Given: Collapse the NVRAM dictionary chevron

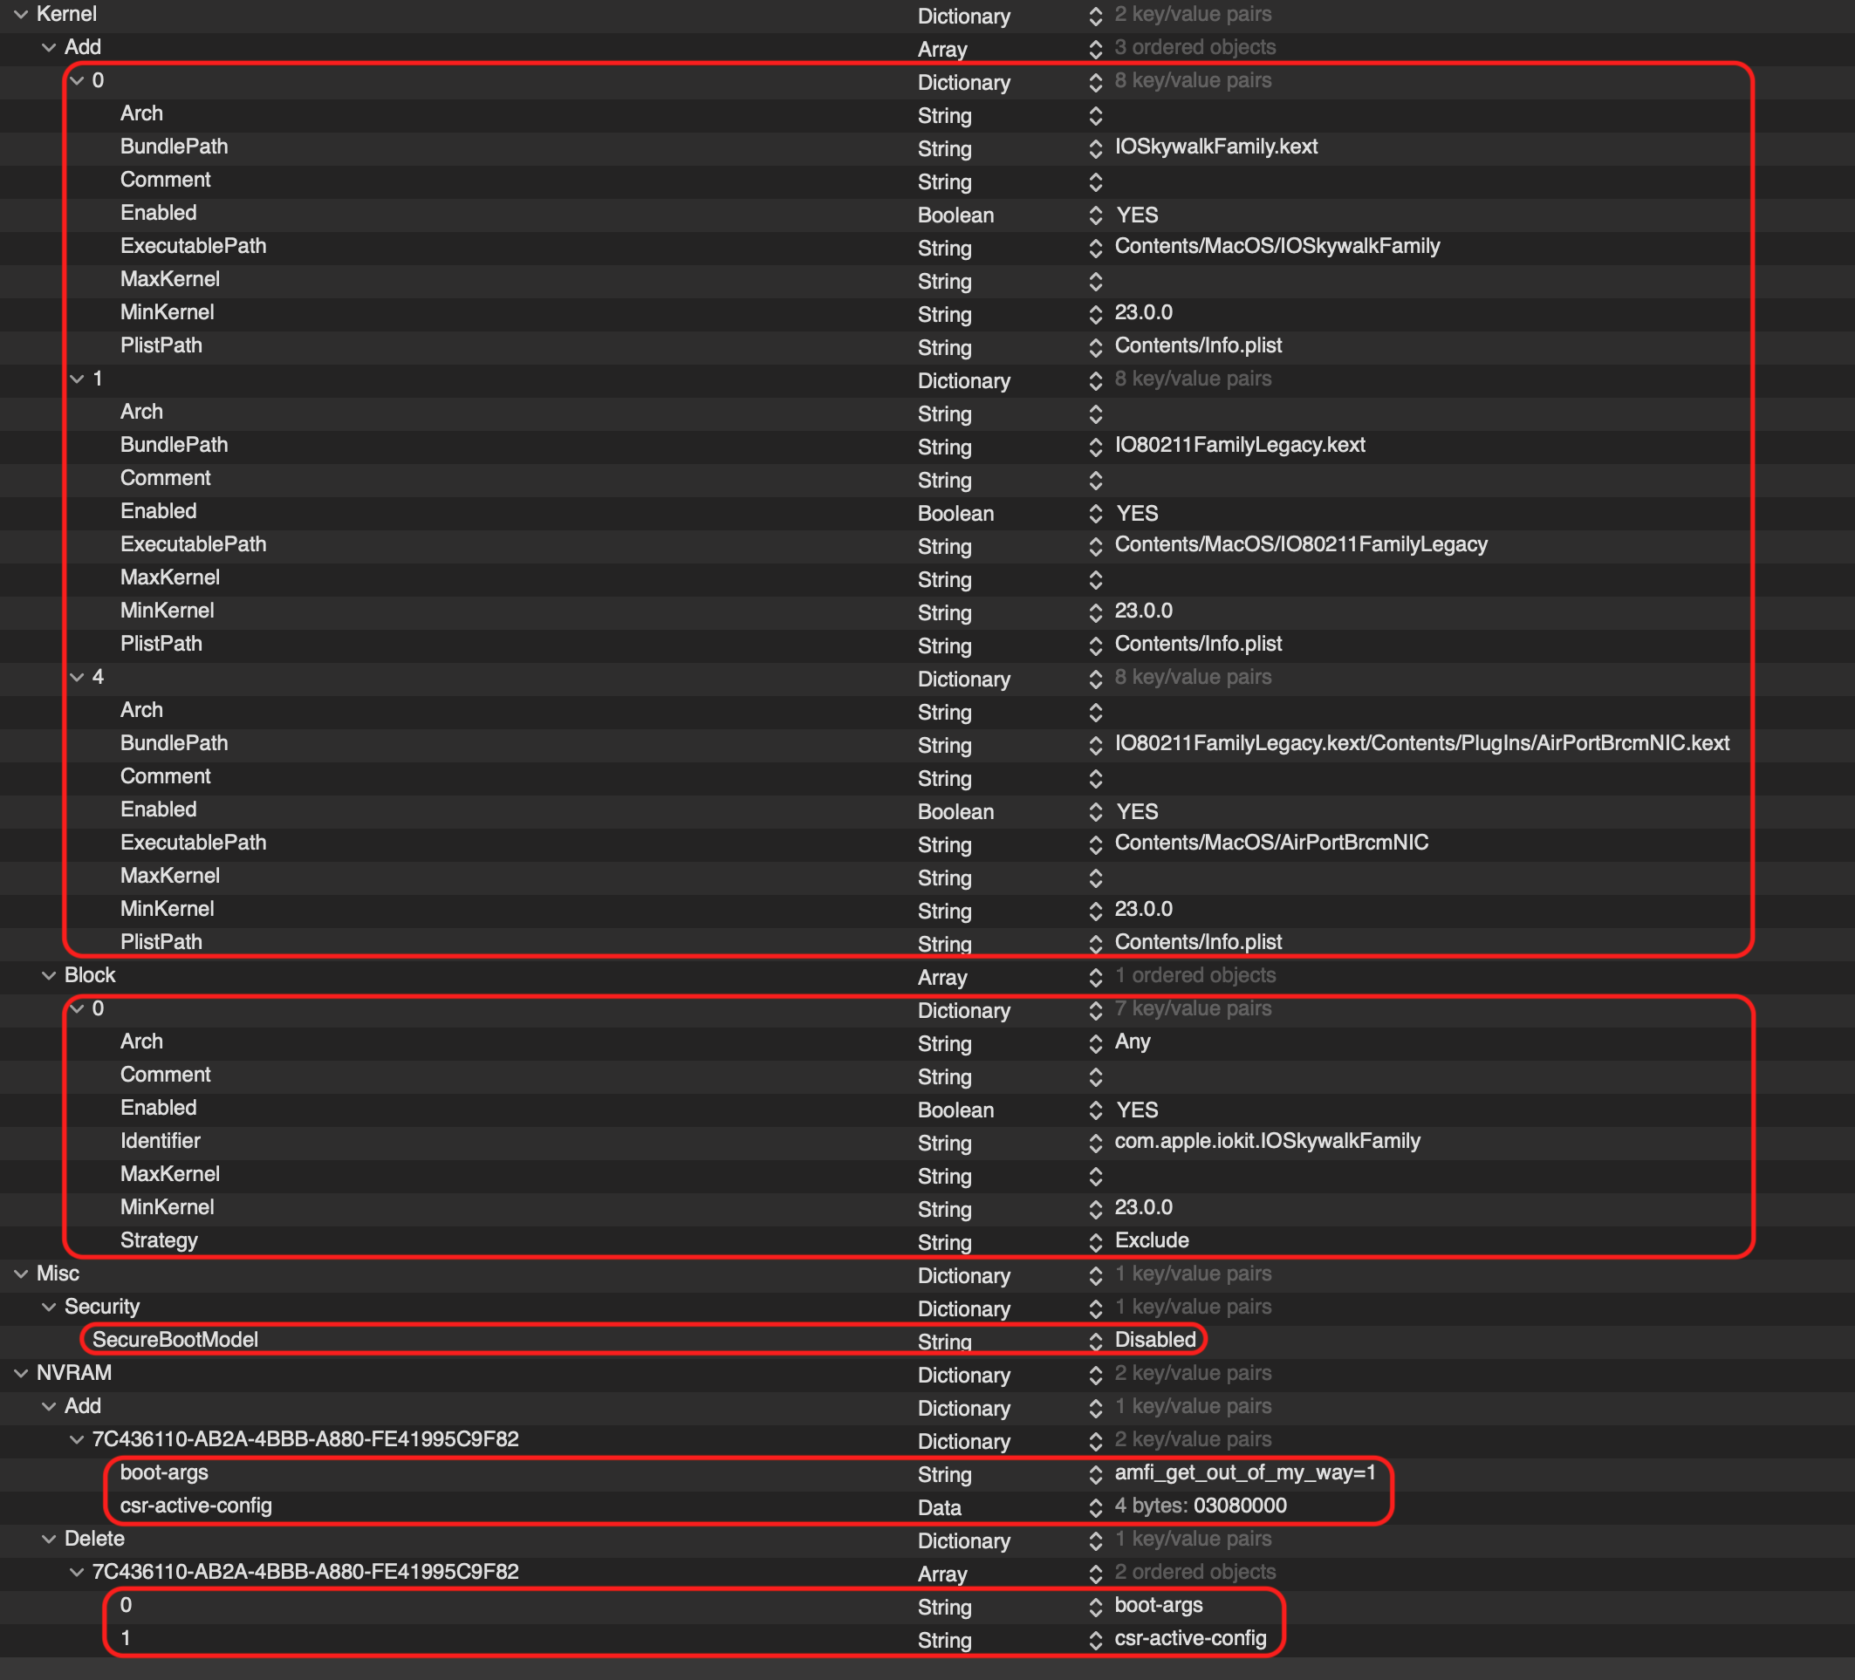Looking at the screenshot, I should tap(21, 1374).
